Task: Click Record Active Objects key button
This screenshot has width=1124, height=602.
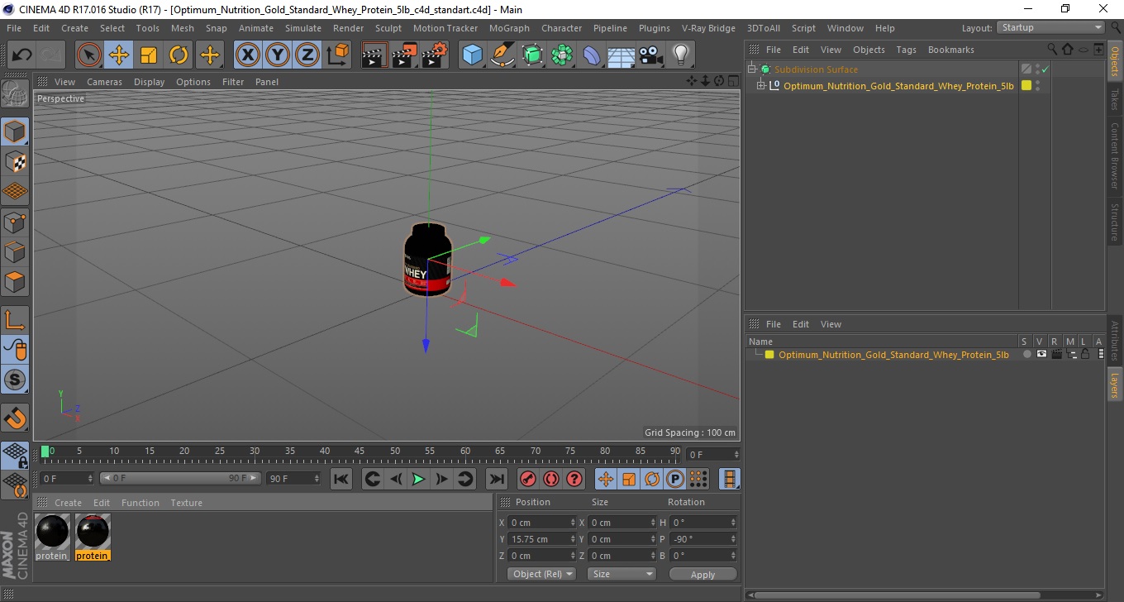Action: tap(528, 479)
